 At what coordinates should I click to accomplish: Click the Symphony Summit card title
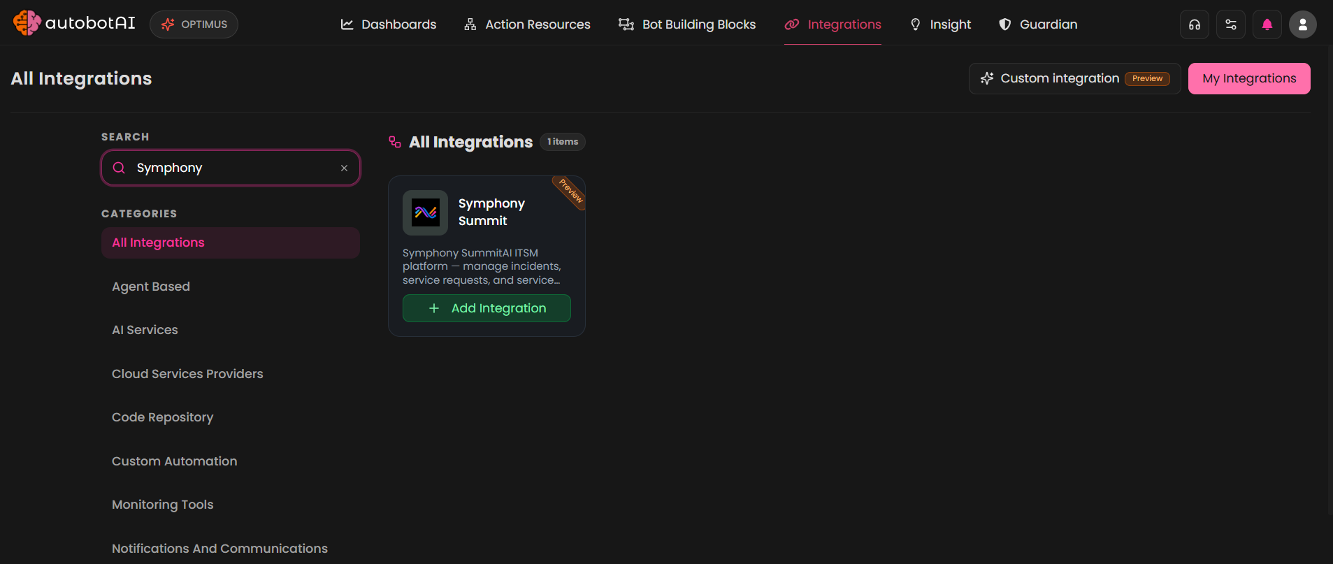(491, 212)
